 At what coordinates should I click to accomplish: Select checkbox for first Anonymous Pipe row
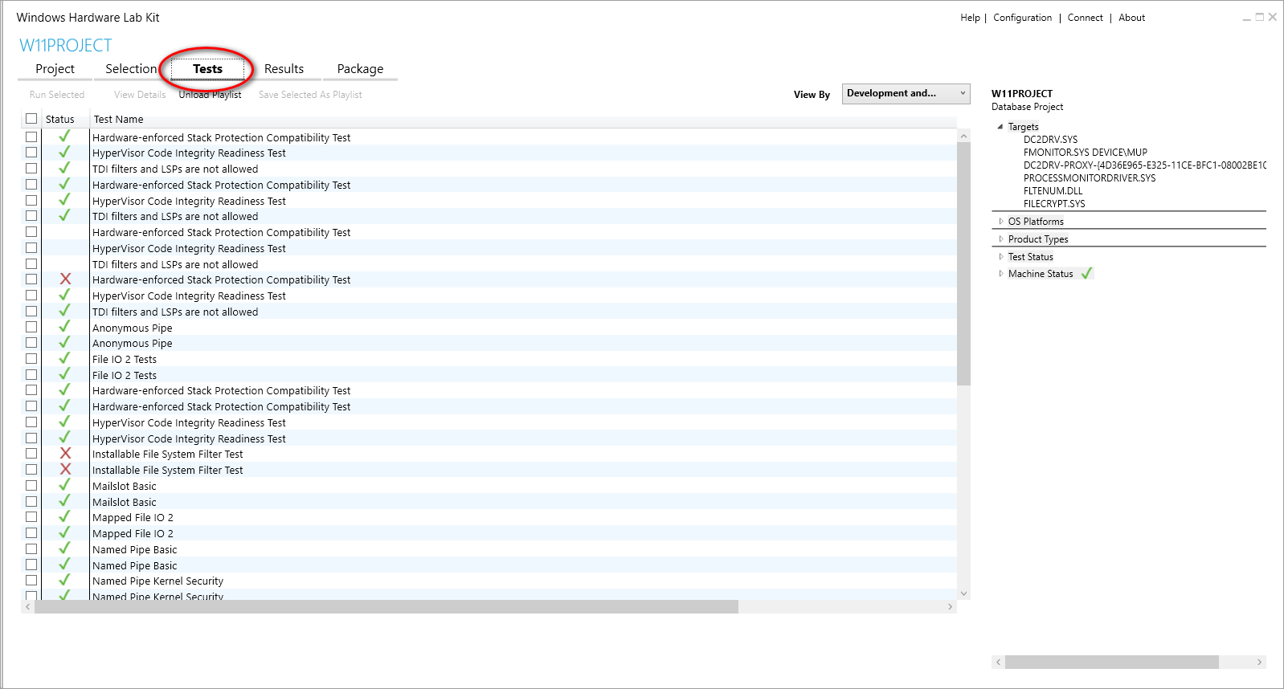tap(31, 327)
